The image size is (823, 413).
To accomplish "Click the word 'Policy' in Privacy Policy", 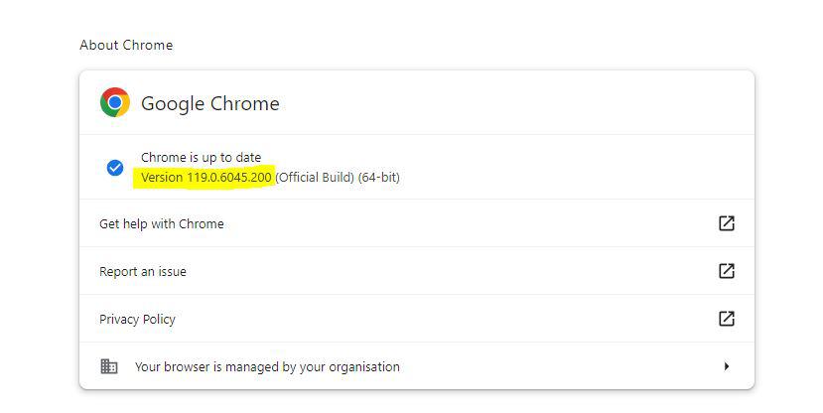I will click(157, 319).
